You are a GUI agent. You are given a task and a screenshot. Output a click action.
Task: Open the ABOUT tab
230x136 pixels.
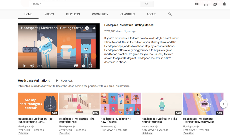point(151,14)
